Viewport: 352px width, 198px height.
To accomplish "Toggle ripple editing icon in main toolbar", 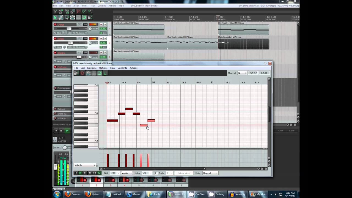I will [x=67, y=17].
